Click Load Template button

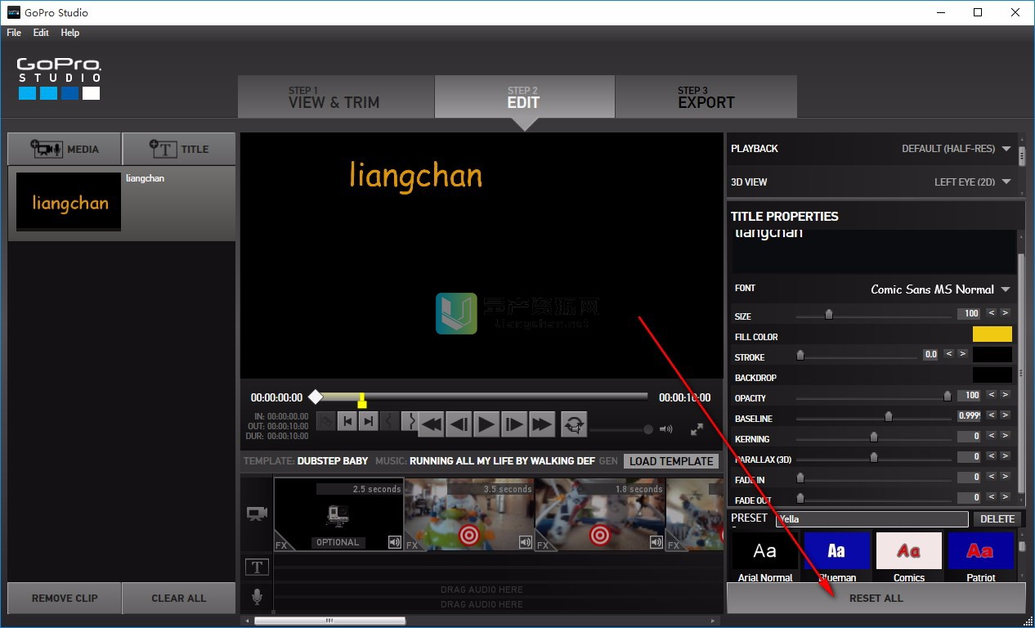671,461
